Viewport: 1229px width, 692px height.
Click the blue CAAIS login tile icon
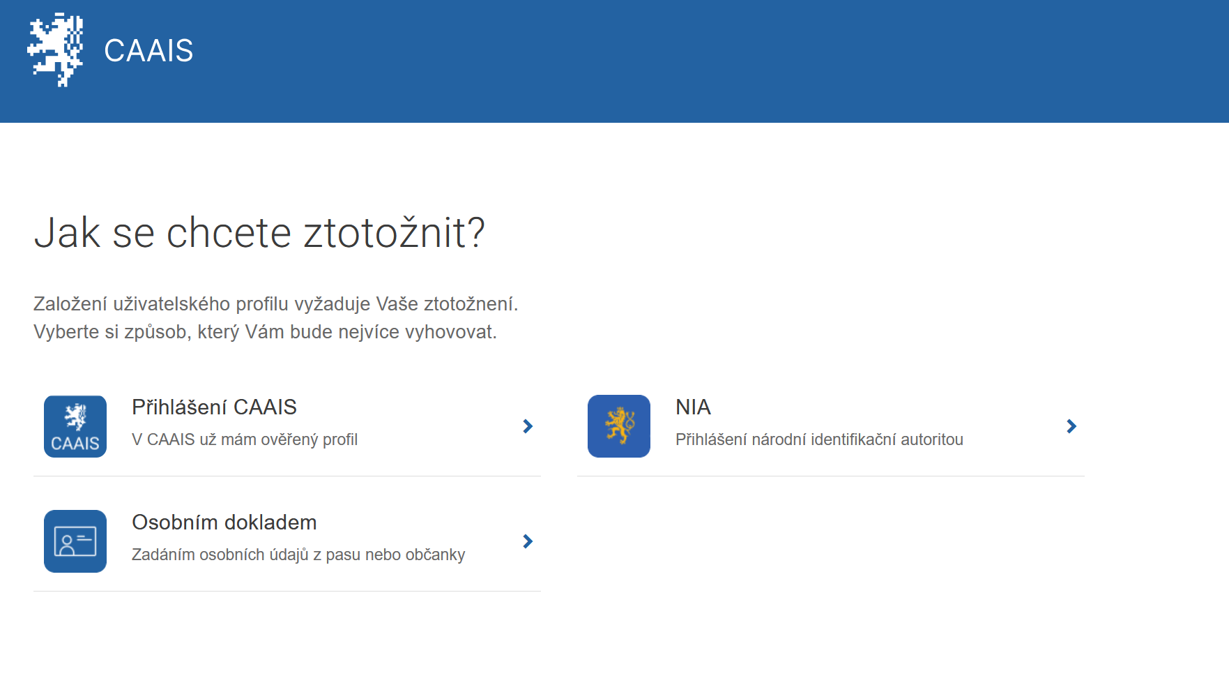coord(75,426)
